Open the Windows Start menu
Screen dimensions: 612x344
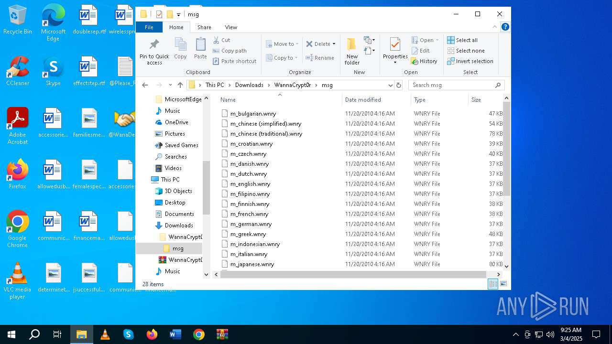[x=11, y=334]
